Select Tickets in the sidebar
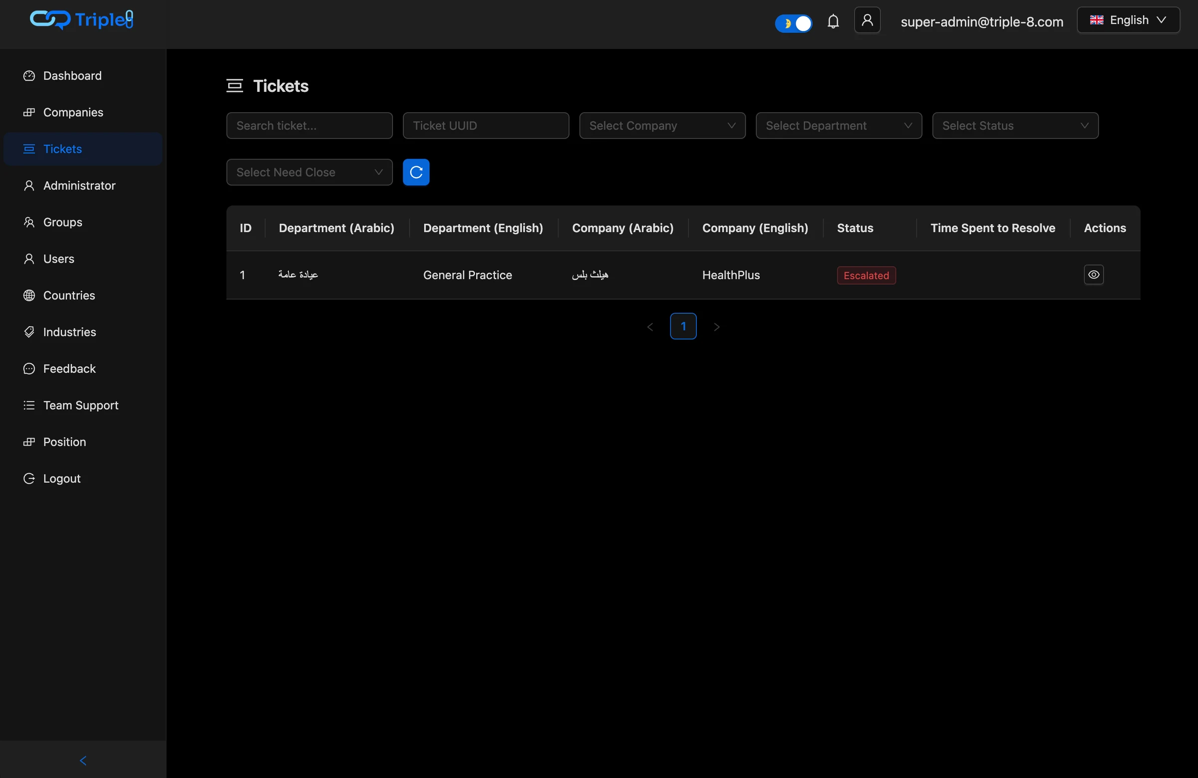 (83, 149)
